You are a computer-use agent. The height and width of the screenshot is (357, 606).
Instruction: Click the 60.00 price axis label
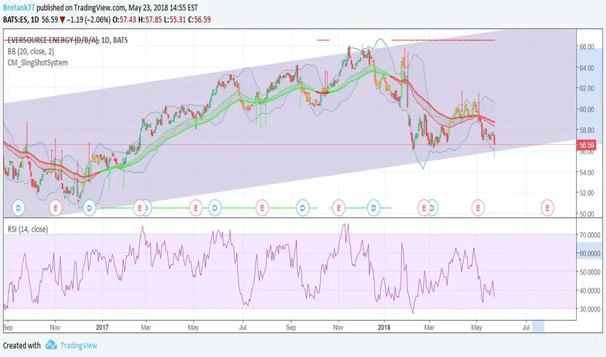click(x=586, y=109)
